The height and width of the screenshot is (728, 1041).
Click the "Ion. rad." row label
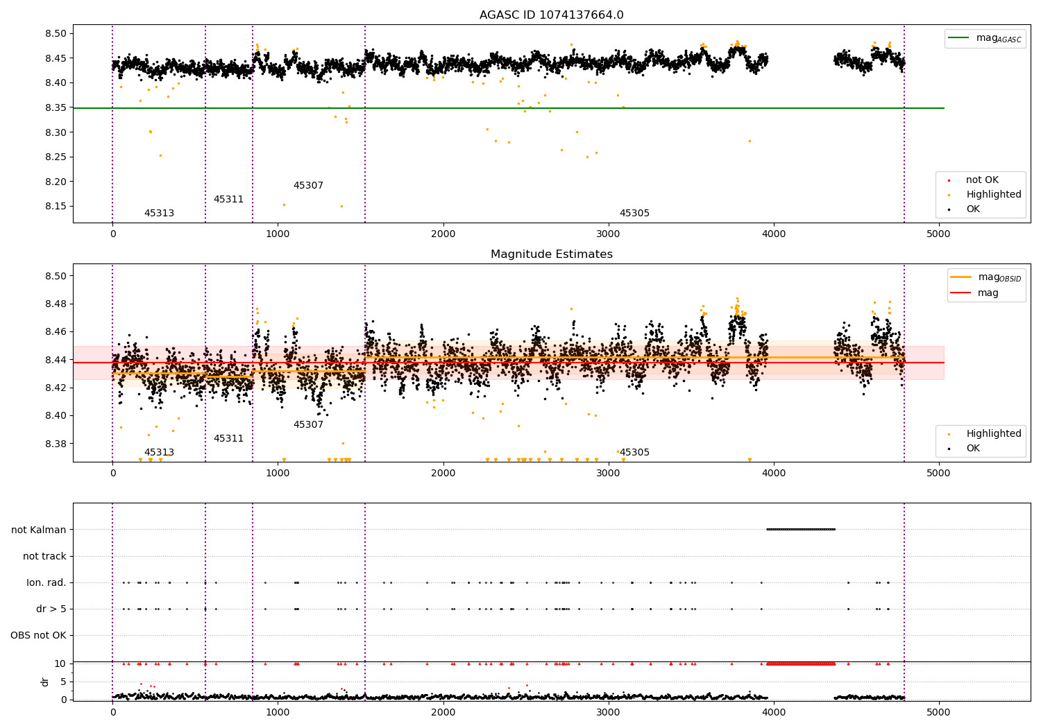point(46,583)
